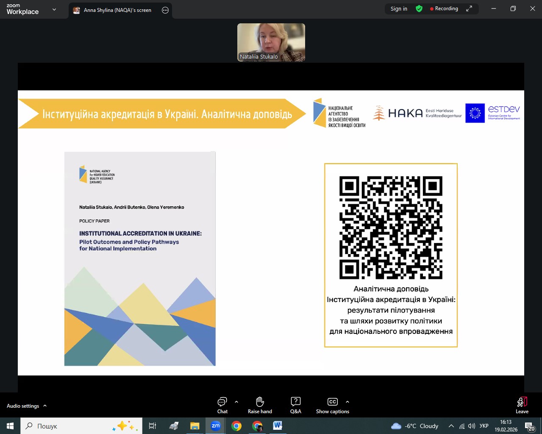This screenshot has width=542, height=434.
Task: Open the Zoom Workplace dropdown menu
Action: 54,9
